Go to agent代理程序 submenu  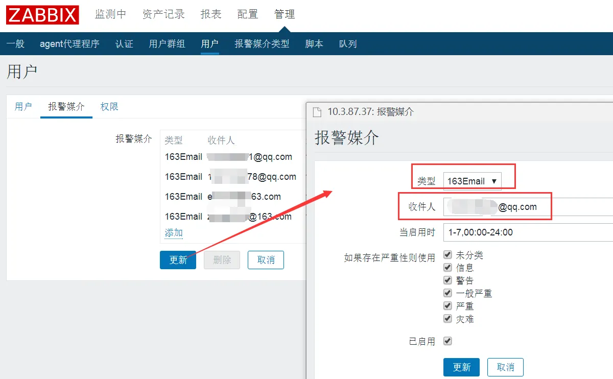coord(69,44)
